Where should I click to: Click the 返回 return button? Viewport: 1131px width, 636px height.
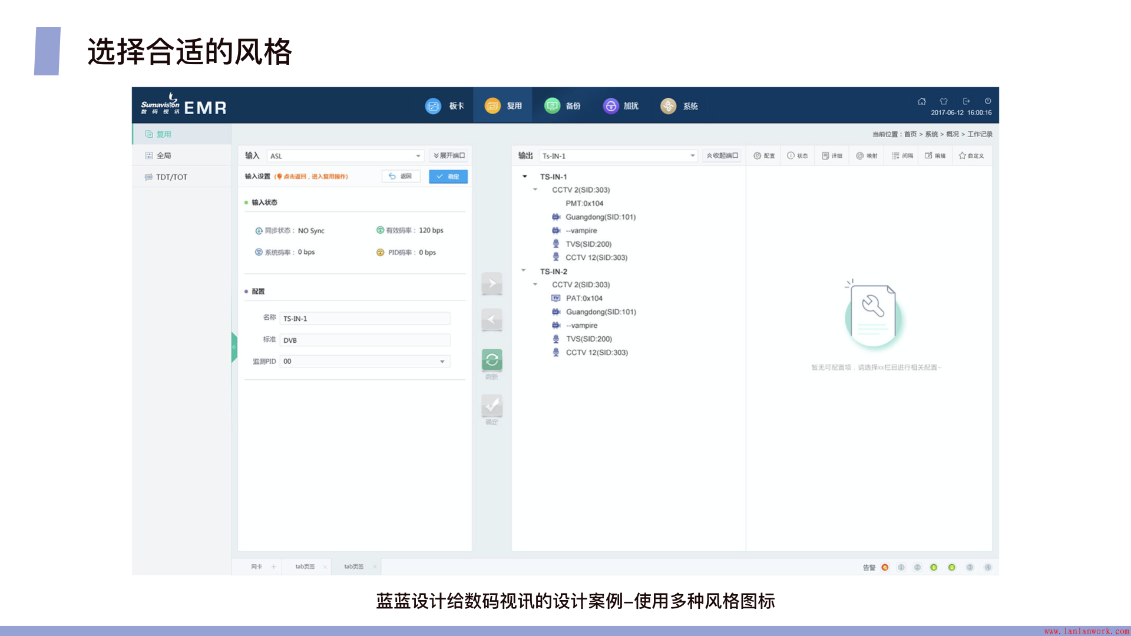pos(401,177)
